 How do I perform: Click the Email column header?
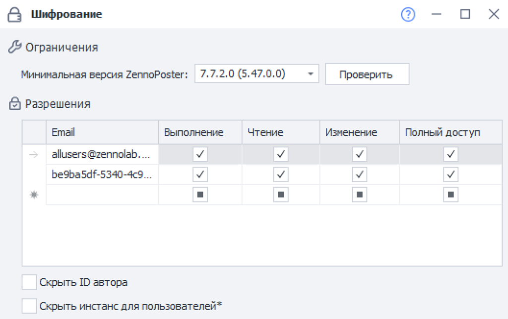tap(102, 132)
